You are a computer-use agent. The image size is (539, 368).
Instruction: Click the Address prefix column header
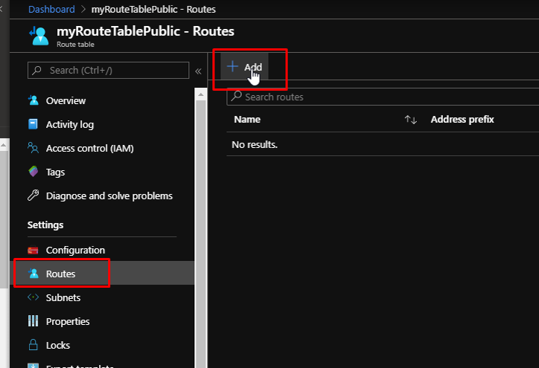click(462, 120)
